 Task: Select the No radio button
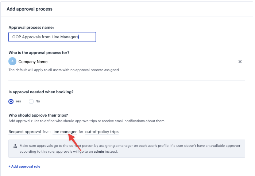(31, 101)
